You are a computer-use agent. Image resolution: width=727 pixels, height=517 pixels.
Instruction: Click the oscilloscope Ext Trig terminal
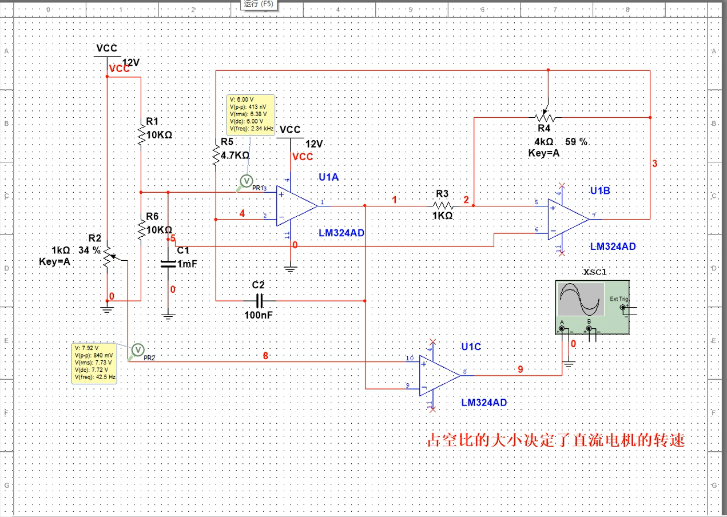point(623,307)
